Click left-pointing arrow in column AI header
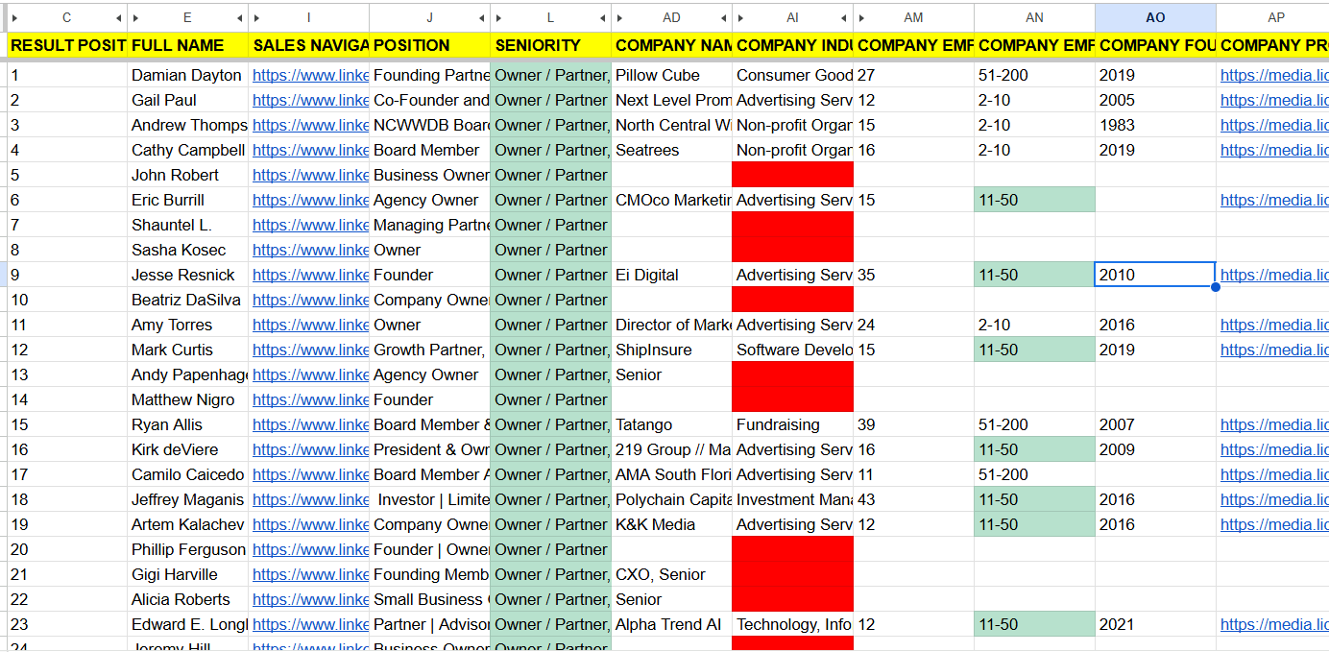 click(844, 18)
